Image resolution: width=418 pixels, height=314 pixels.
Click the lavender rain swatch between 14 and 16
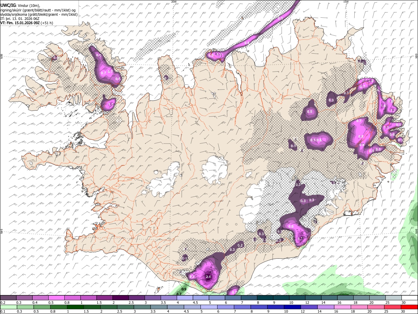click(x=325, y=307)
